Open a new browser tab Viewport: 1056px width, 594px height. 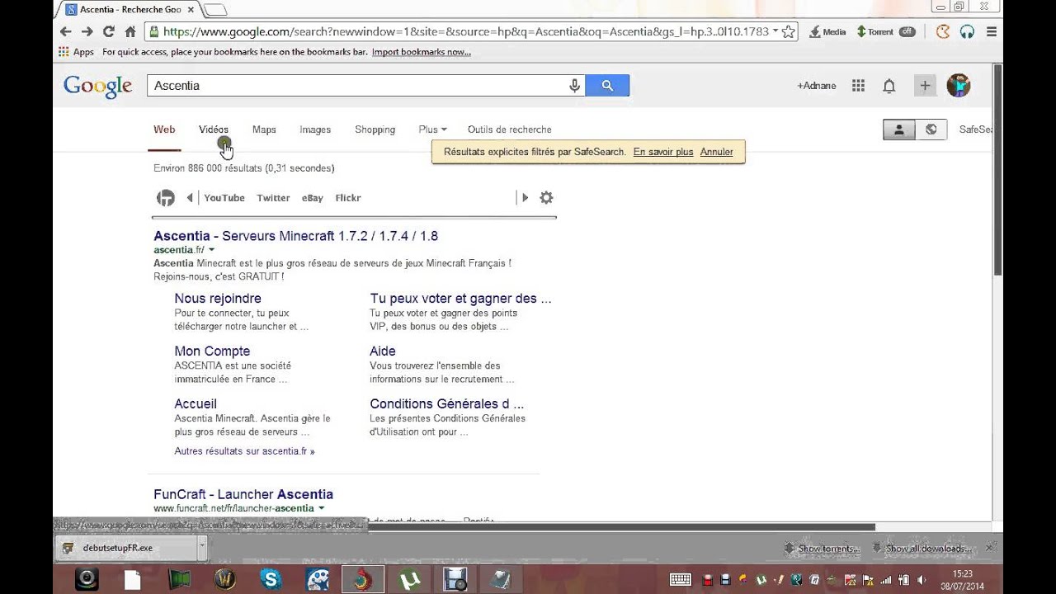[x=214, y=10]
